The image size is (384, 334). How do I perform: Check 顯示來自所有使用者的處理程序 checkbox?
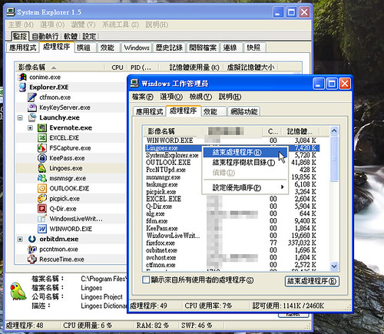(x=146, y=279)
